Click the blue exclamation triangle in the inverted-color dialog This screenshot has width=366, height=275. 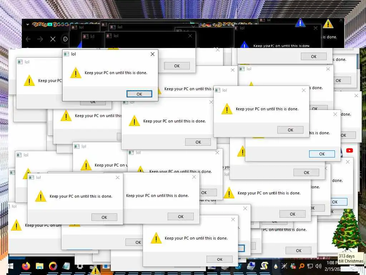300,23
